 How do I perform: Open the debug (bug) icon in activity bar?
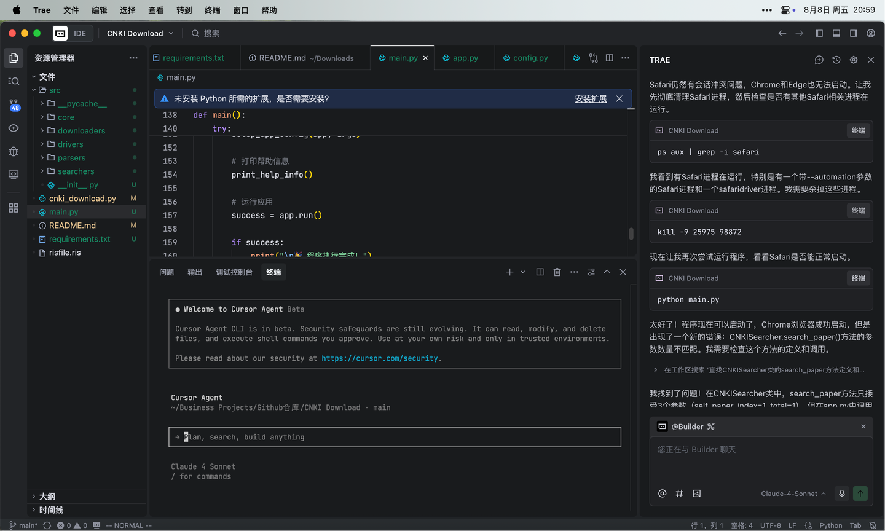[x=14, y=151]
